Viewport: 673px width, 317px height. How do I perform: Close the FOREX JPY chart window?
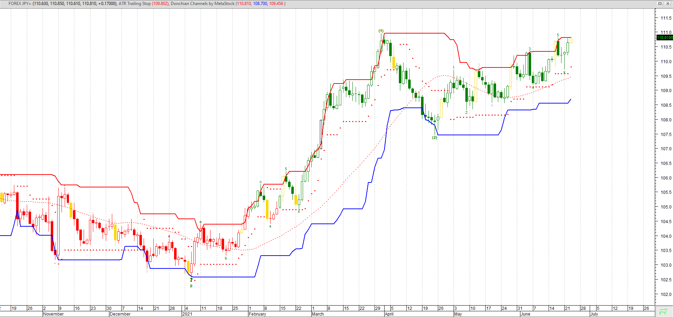click(667, 3)
